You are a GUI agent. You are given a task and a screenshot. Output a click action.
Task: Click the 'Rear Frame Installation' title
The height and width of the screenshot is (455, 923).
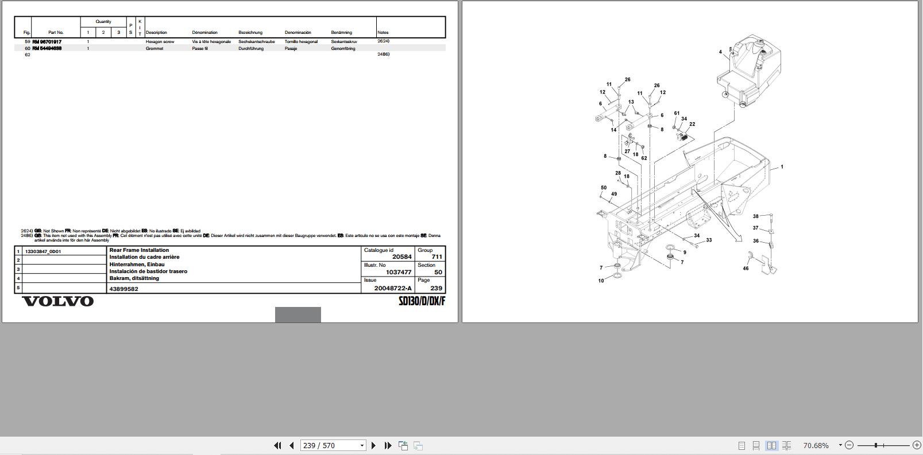click(x=140, y=250)
